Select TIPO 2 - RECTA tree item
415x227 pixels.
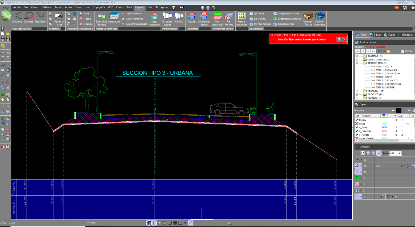384,77
